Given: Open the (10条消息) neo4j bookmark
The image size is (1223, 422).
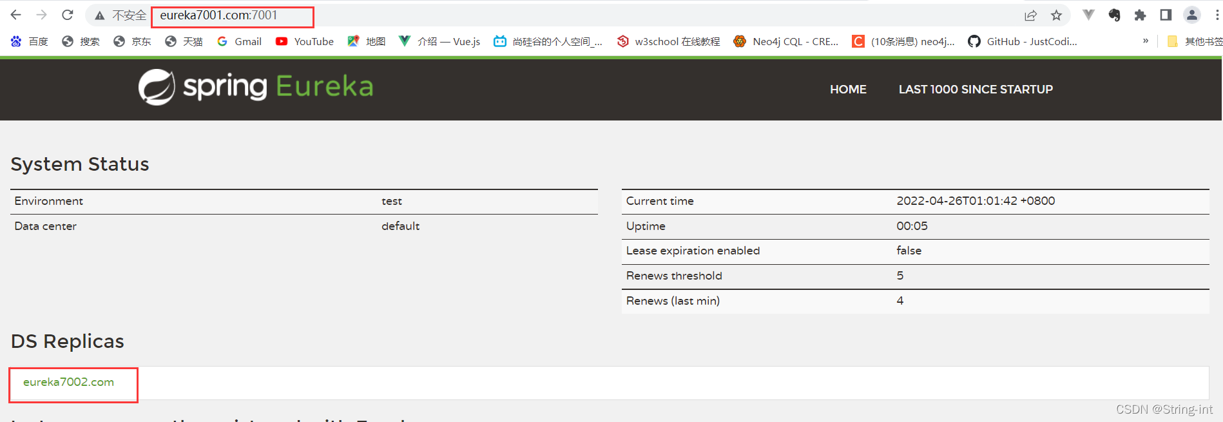Looking at the screenshot, I should click(x=903, y=41).
